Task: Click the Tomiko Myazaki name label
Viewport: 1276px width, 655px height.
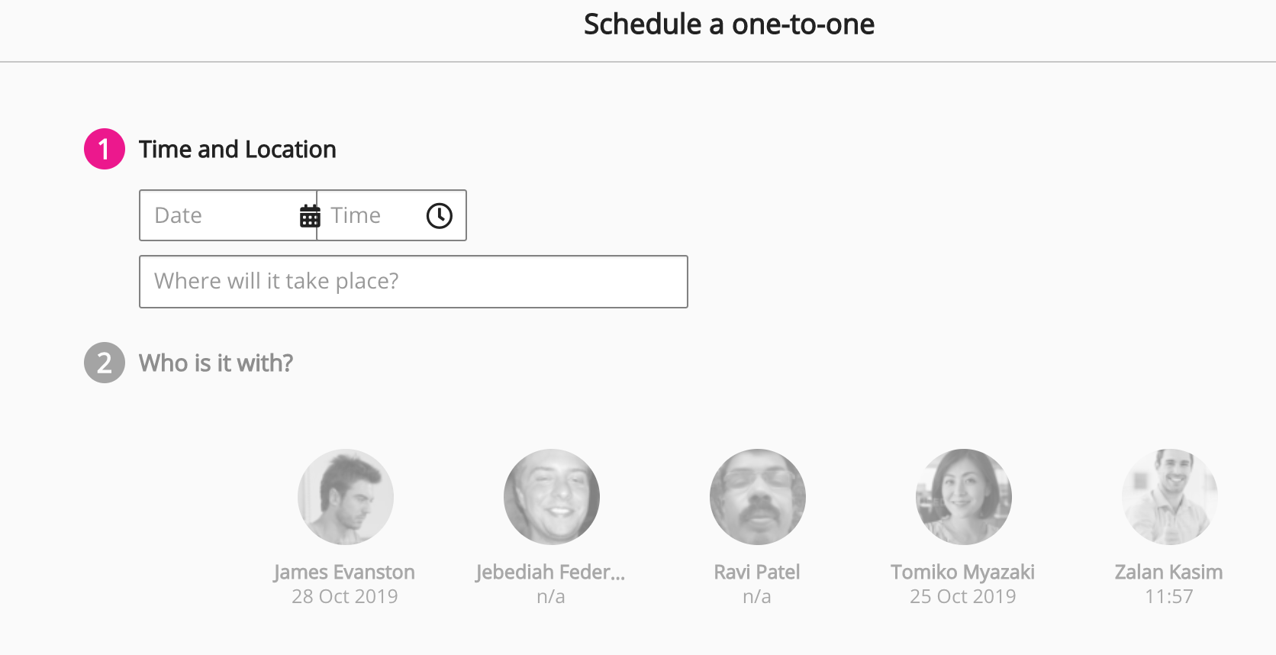Action: [963, 572]
